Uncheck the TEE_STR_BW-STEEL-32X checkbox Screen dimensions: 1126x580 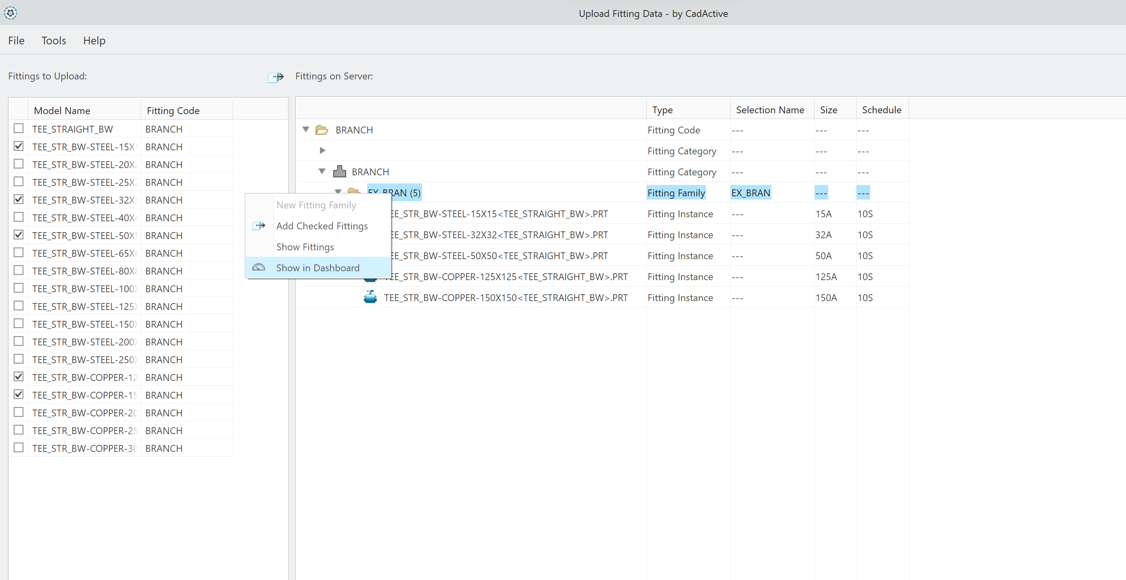(19, 200)
